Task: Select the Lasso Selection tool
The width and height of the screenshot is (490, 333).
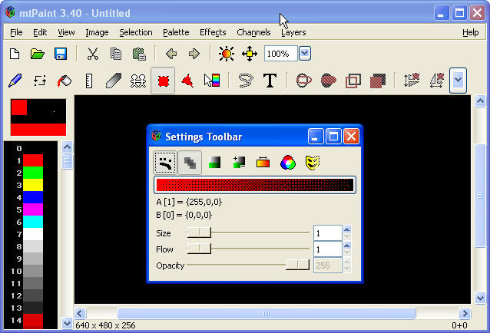Action: [x=246, y=81]
